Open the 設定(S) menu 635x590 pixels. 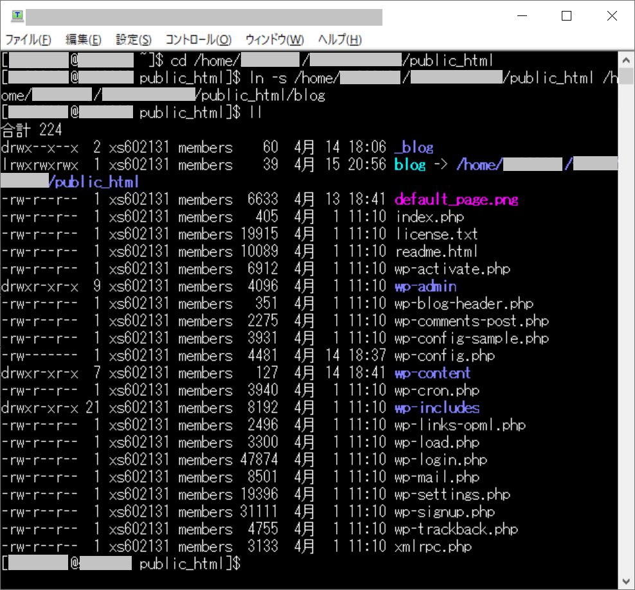click(x=134, y=40)
